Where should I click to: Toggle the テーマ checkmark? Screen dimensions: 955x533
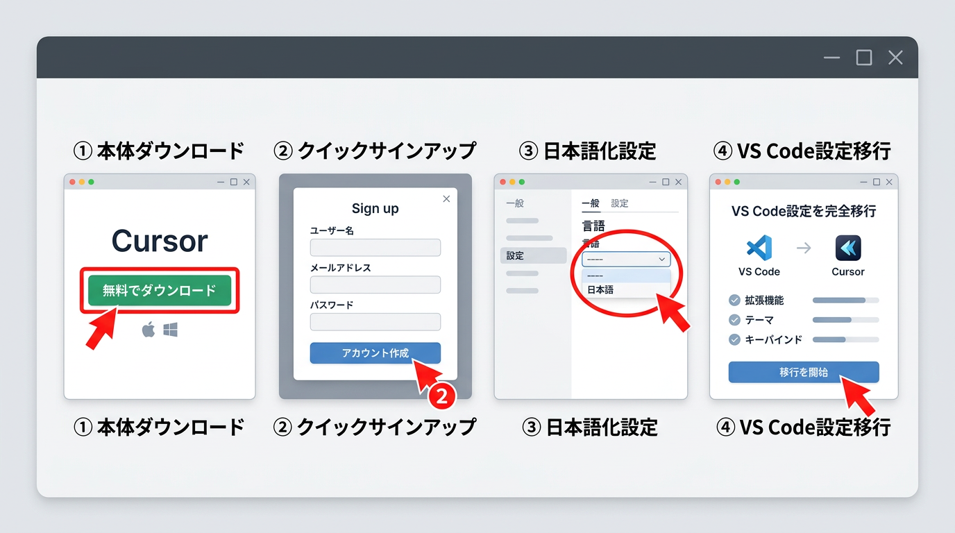(735, 320)
